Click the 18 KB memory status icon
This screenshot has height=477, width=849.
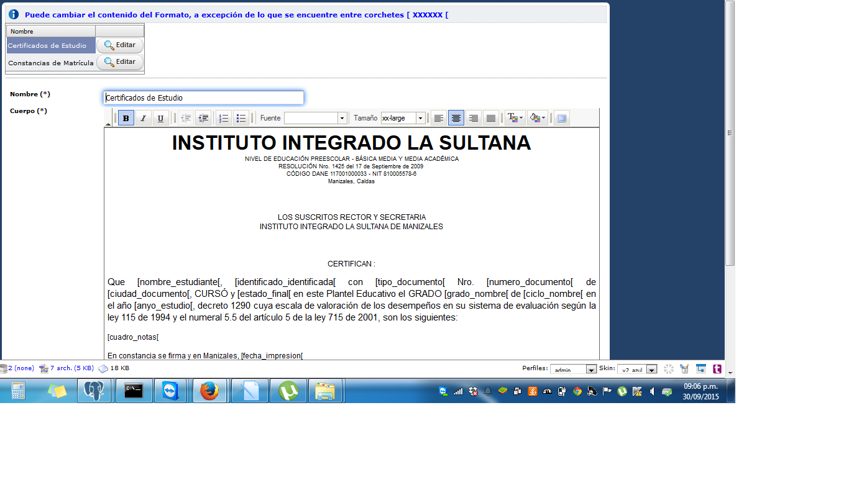[x=103, y=368]
